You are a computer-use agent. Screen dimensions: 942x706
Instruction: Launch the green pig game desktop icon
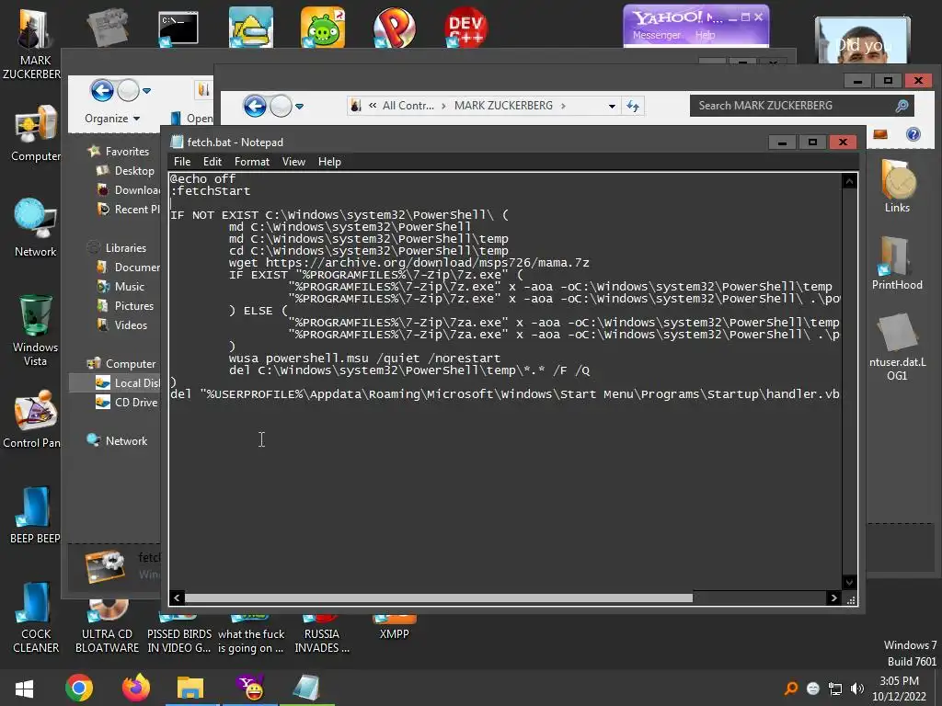click(323, 28)
